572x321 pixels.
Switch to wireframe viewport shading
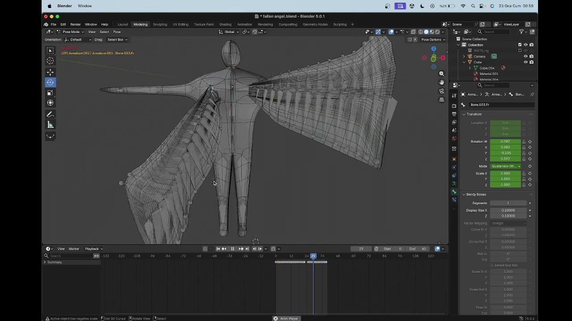421,32
